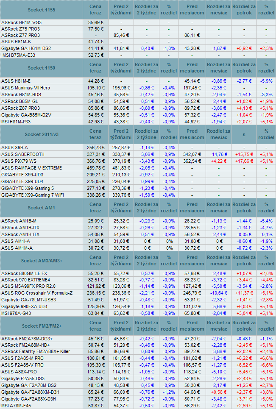This screenshot has height=409, width=276.
Task: Click the 86,11 € month-ago price
Action: [192, 35]
